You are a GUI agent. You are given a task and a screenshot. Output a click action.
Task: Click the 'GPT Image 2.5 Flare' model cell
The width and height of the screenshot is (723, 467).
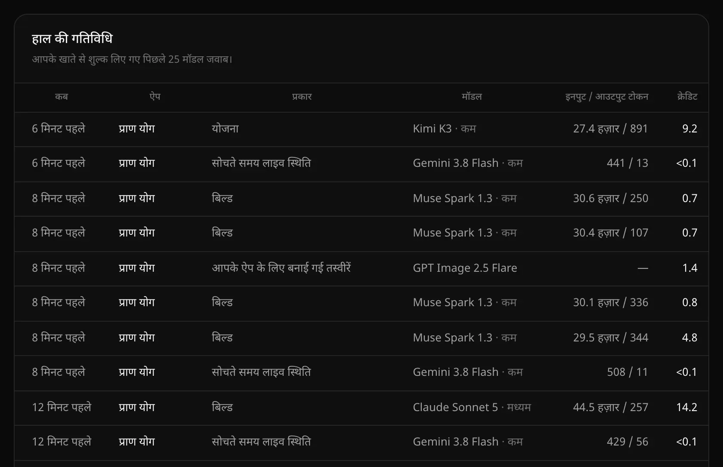[x=465, y=268]
